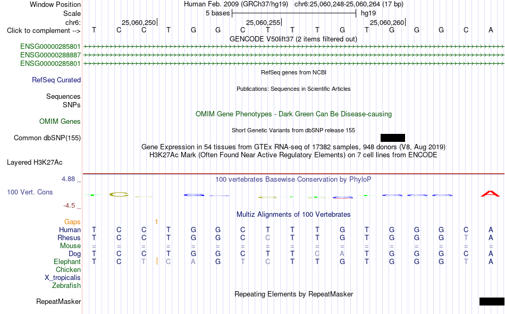The width and height of the screenshot is (505, 314).
Task: Click the 'Click to complement -->' label
Action: (44, 31)
